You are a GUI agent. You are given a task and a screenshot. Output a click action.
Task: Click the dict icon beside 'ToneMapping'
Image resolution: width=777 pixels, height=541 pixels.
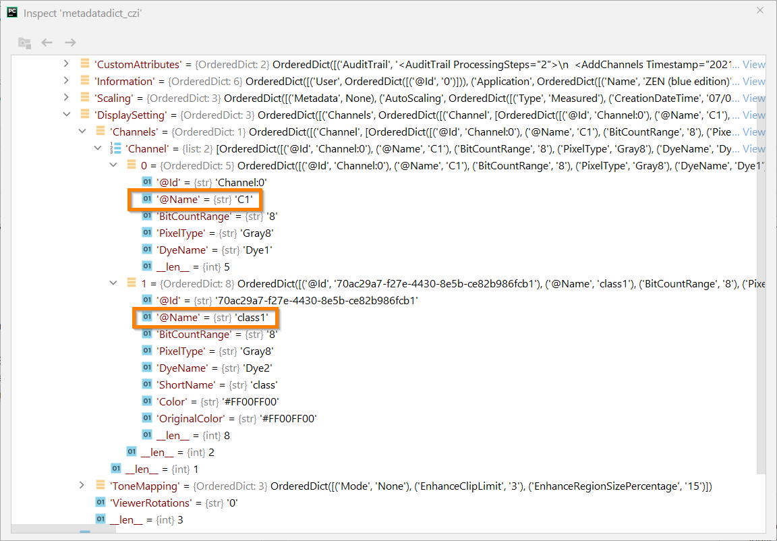pyautogui.click(x=99, y=485)
